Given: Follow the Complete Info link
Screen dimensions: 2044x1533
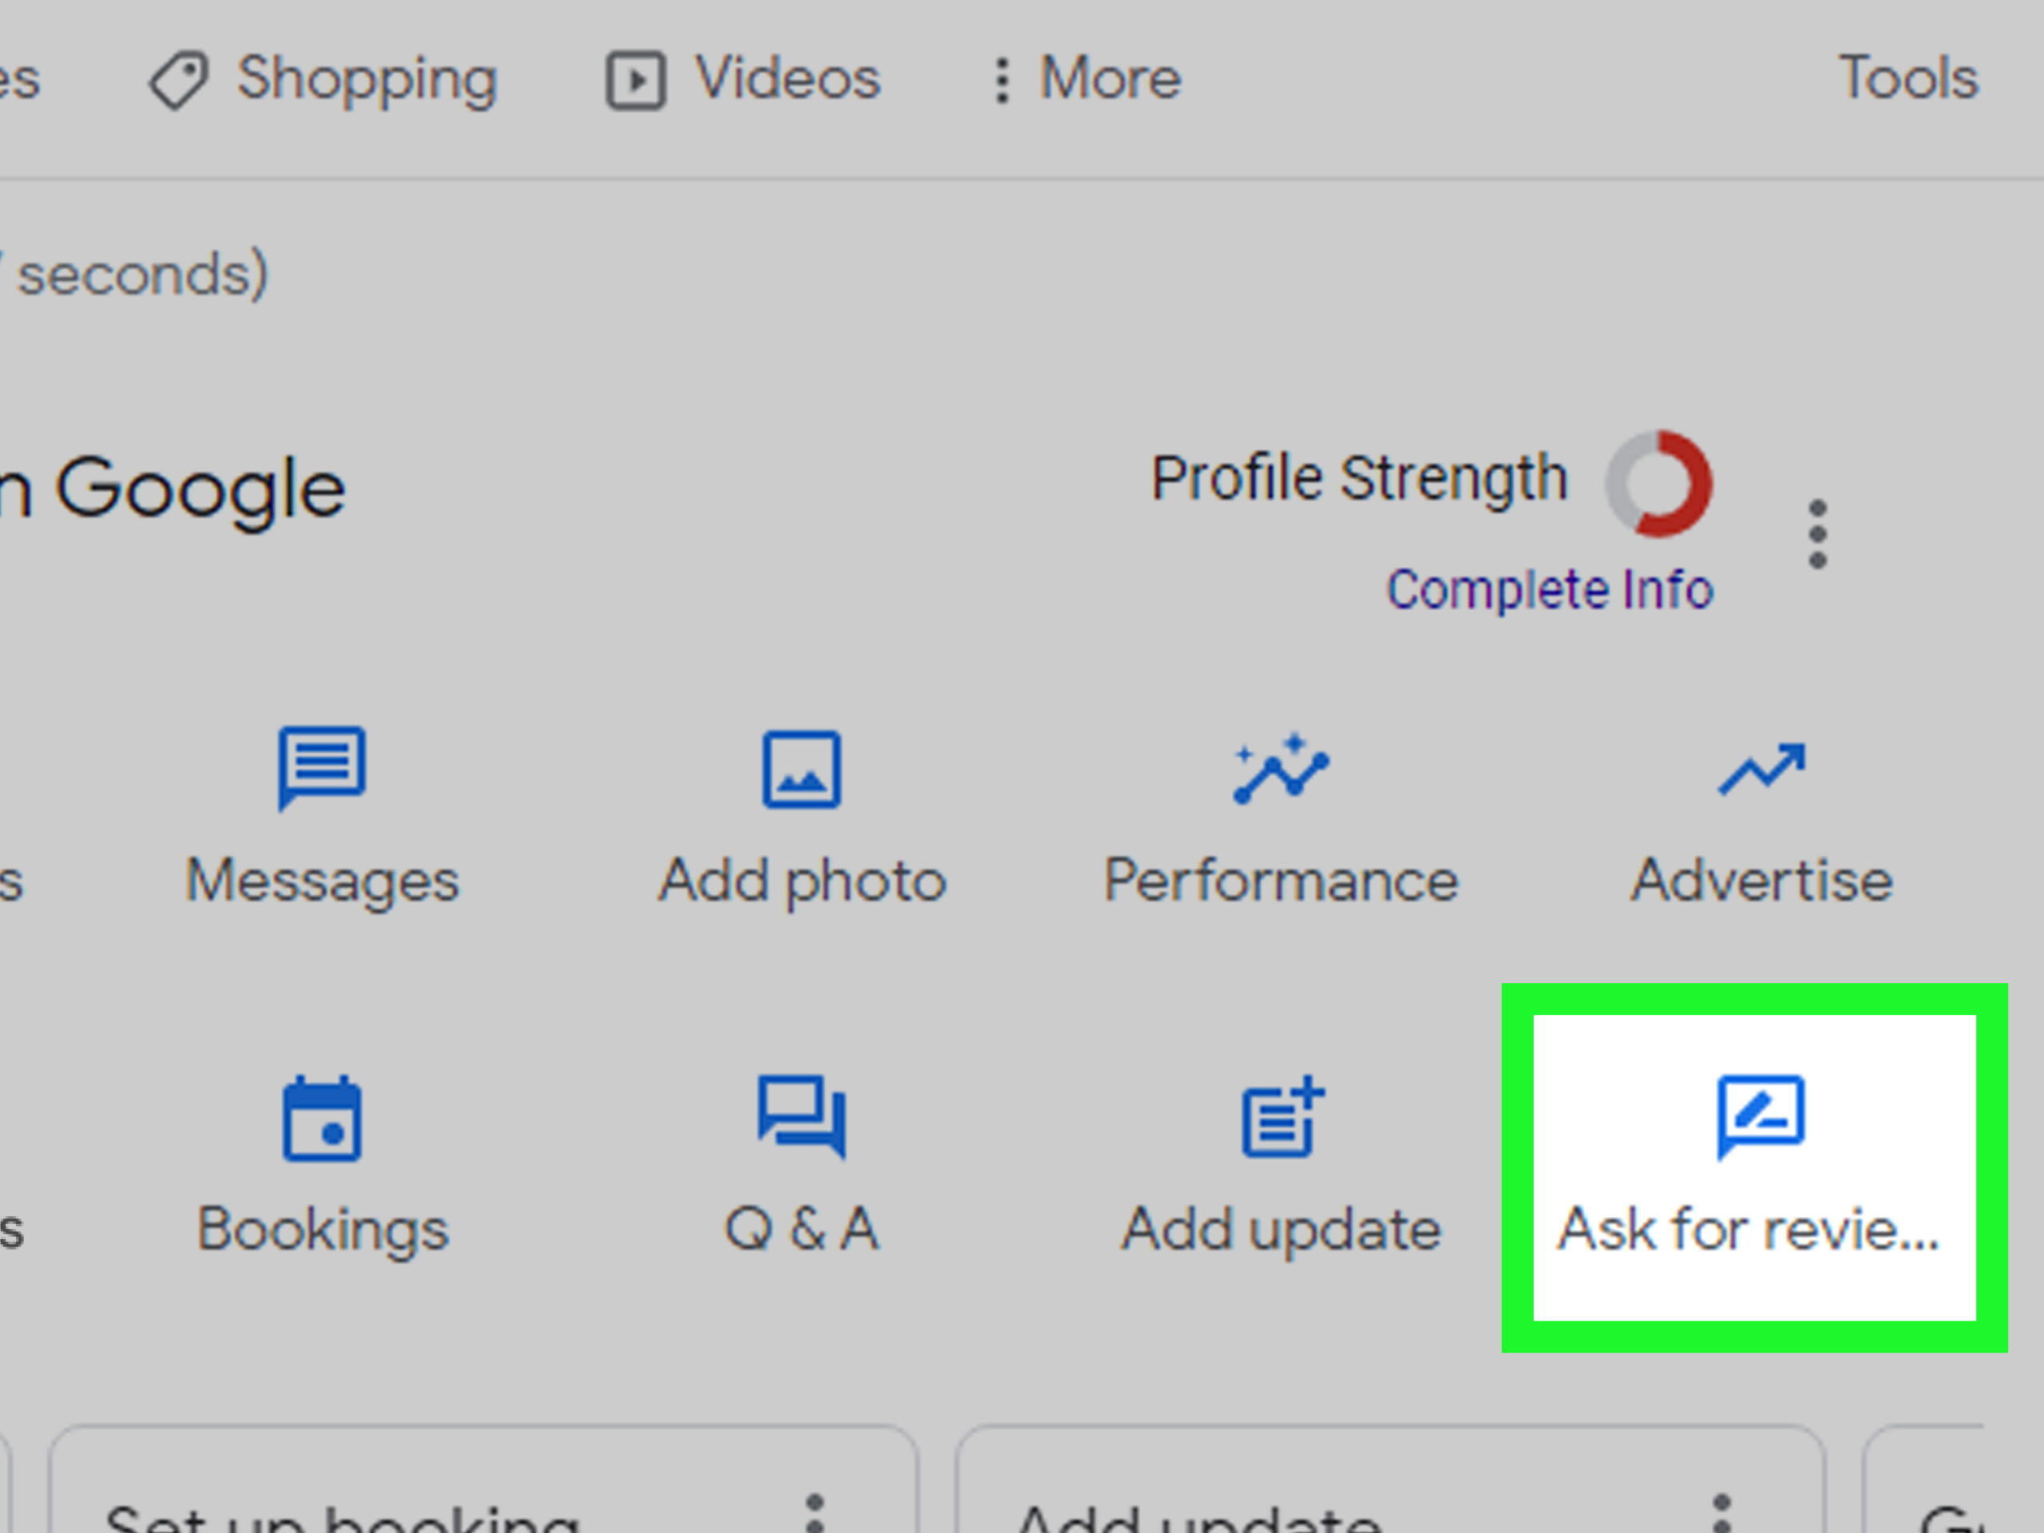Looking at the screenshot, I should pos(1551,588).
